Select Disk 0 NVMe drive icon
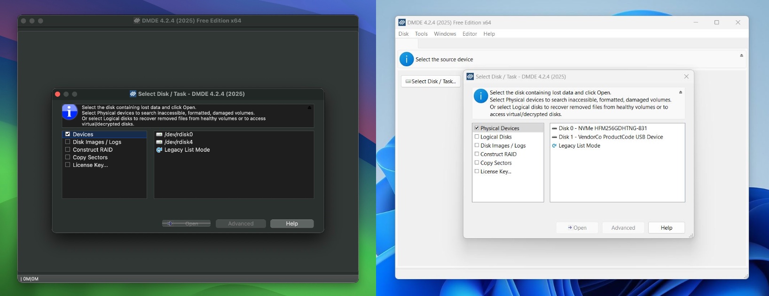769x296 pixels. pos(555,128)
